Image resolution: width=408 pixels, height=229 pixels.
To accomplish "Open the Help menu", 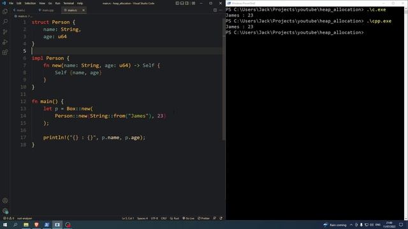I will 80,3.
